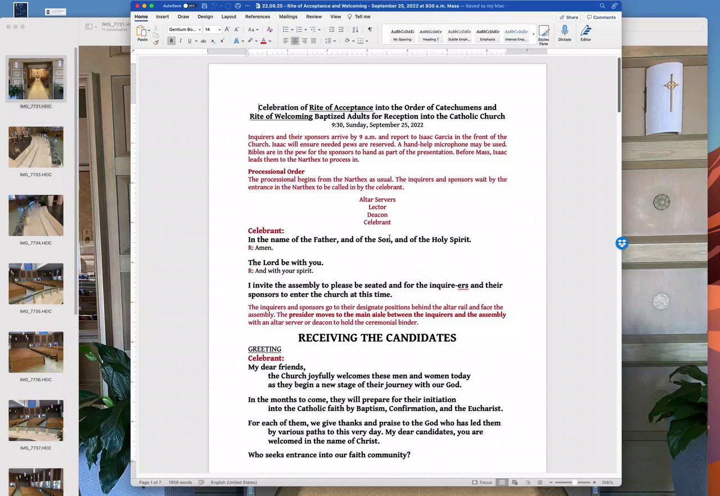This screenshot has height=496, width=720.
Task: Click the collaboration icon in title bar
Action: pyautogui.click(x=614, y=6)
